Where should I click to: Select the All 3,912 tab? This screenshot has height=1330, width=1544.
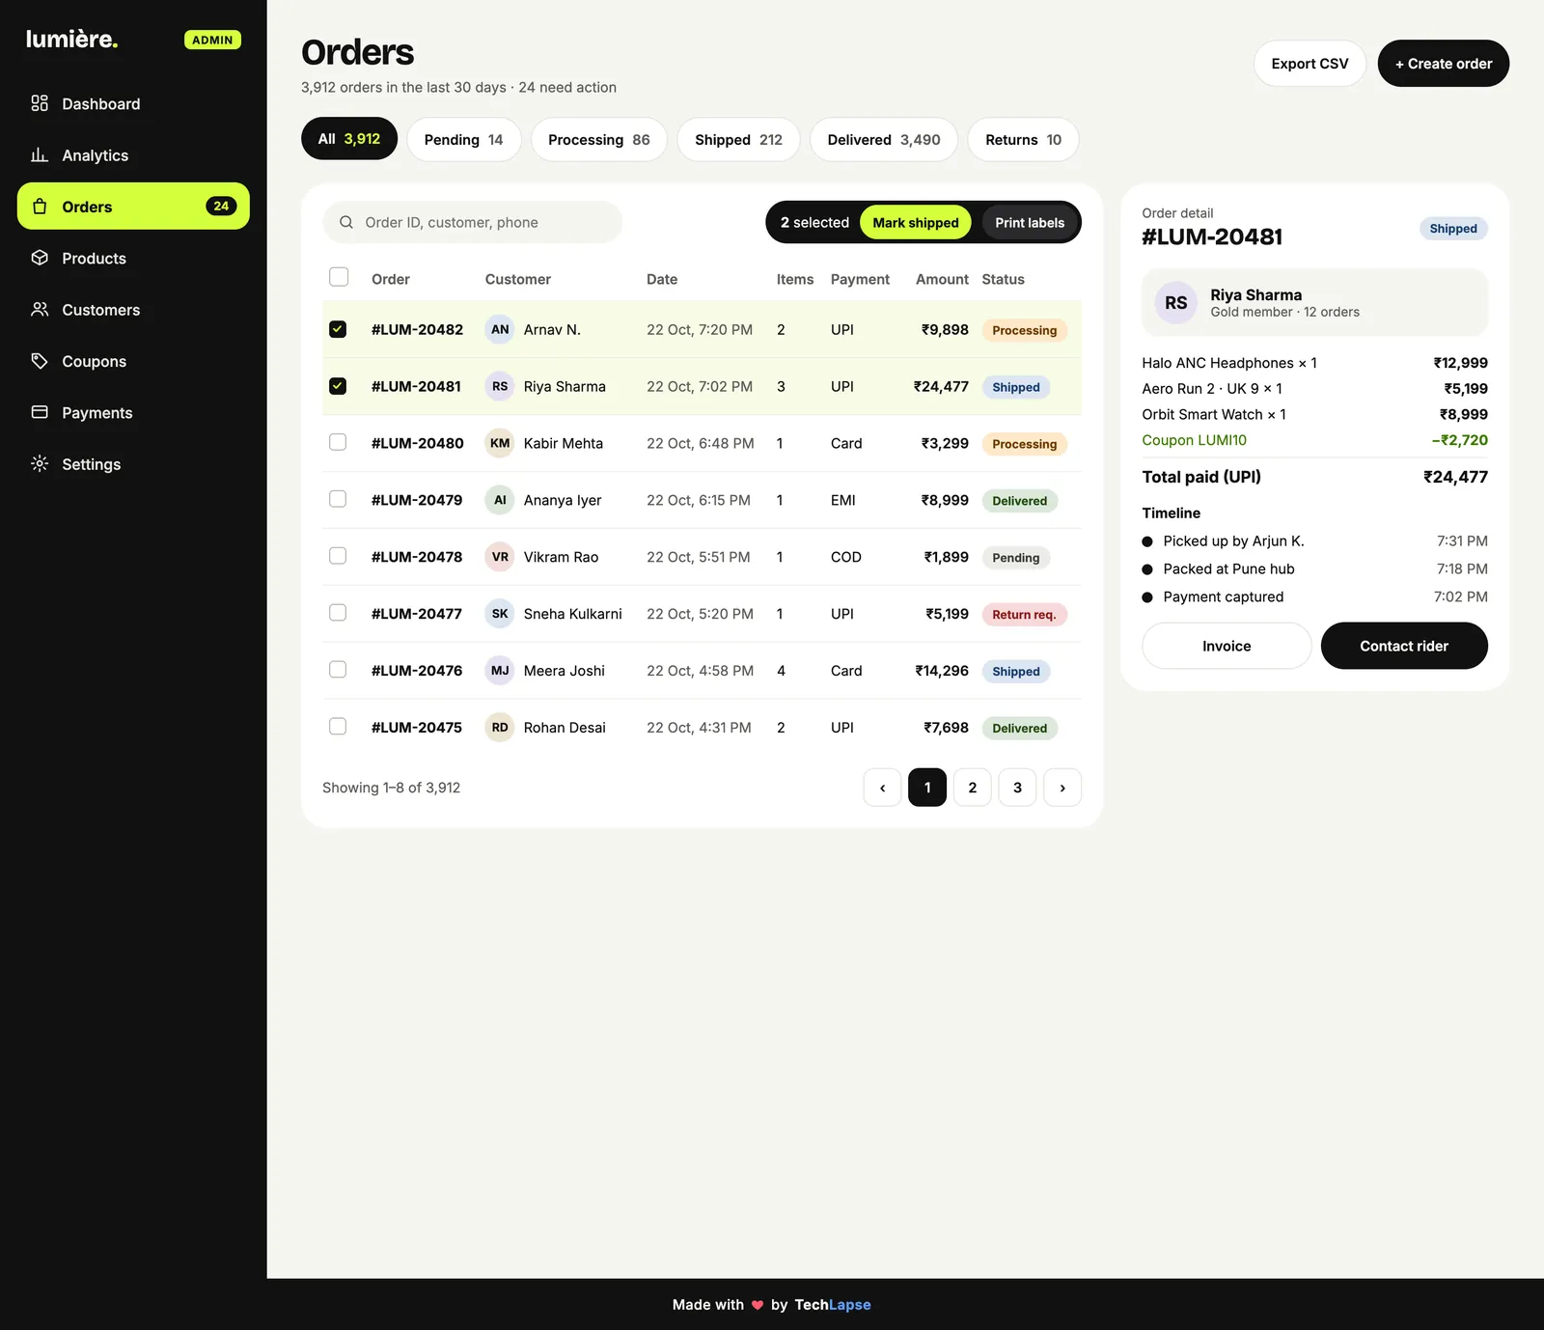pyautogui.click(x=349, y=139)
